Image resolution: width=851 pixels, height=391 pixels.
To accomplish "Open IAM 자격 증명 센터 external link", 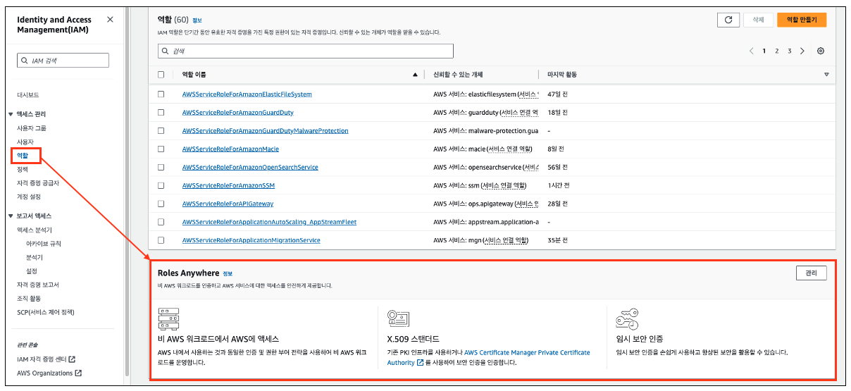I will pos(46,359).
